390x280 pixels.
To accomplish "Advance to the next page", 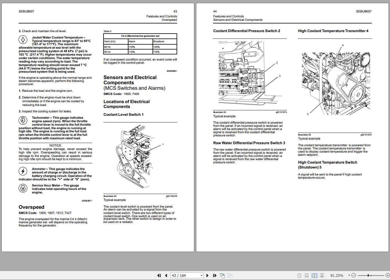I will coord(207,275).
